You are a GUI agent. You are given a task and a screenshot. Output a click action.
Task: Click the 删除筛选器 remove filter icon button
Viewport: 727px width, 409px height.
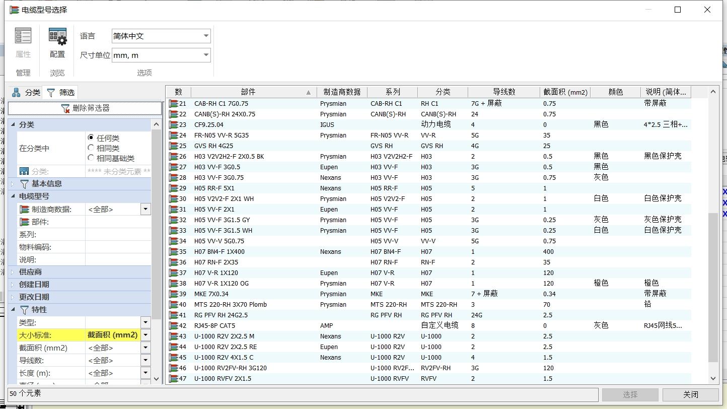point(65,108)
